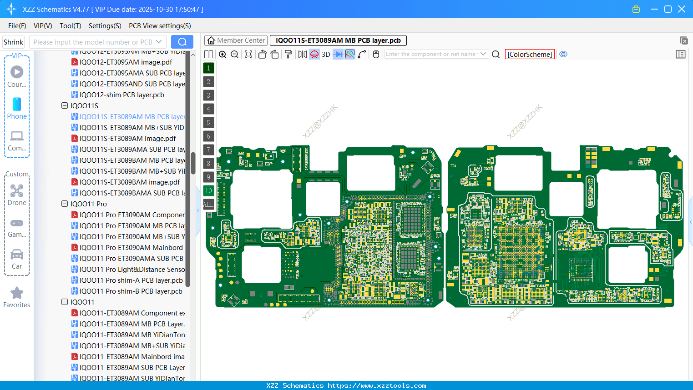Viewport: 693px width, 390px height.
Task: Activate the mirror/flip board icon
Action: [x=302, y=54]
